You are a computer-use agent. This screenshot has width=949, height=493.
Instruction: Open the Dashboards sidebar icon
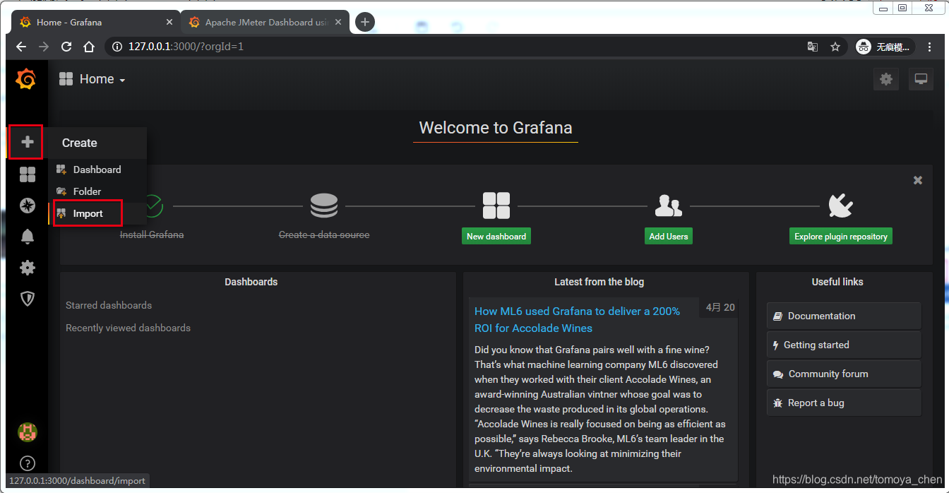click(27, 174)
